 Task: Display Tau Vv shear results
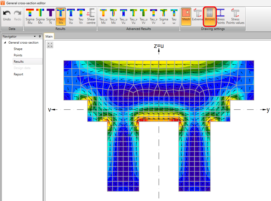[x=81, y=16]
